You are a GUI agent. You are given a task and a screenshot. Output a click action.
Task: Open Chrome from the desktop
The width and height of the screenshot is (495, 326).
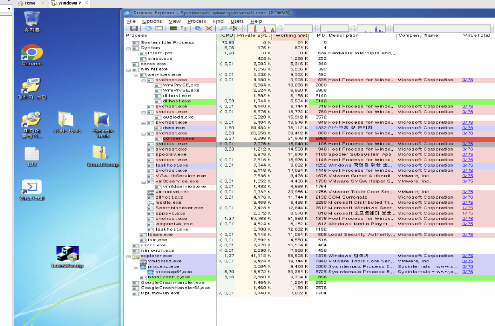(32, 55)
